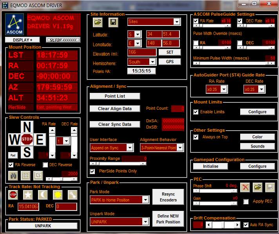Image resolution: width=279 pixels, height=234 pixels.
Task: Adjust PEC Gain slider
Action: tap(215, 203)
